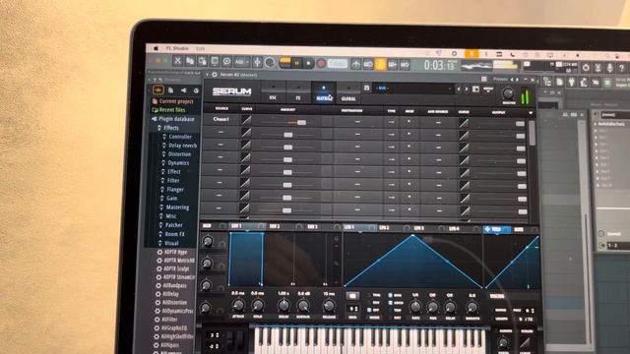The height and width of the screenshot is (354, 630).
Task: Open the aux source dropdown in Chaos1 row
Action: [x=438, y=122]
